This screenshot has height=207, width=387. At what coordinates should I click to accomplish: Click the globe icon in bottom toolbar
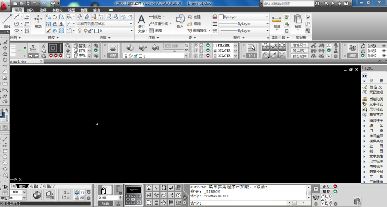(37, 195)
